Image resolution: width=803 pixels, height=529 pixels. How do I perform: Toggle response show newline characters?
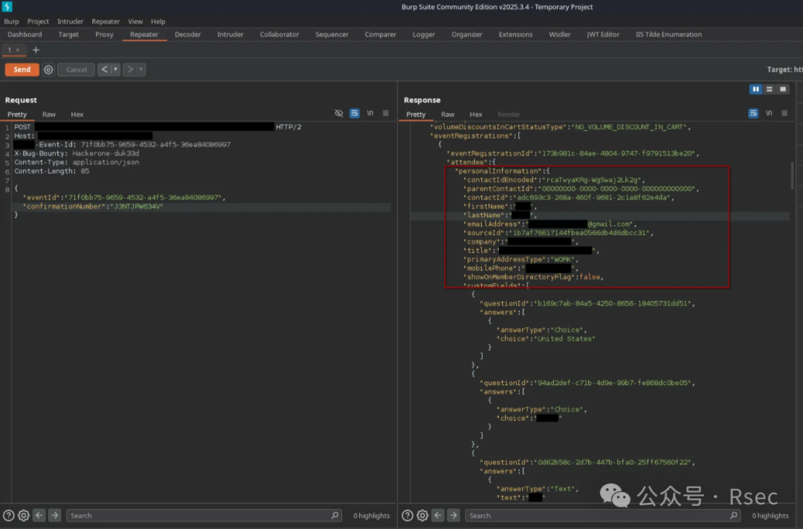point(769,114)
